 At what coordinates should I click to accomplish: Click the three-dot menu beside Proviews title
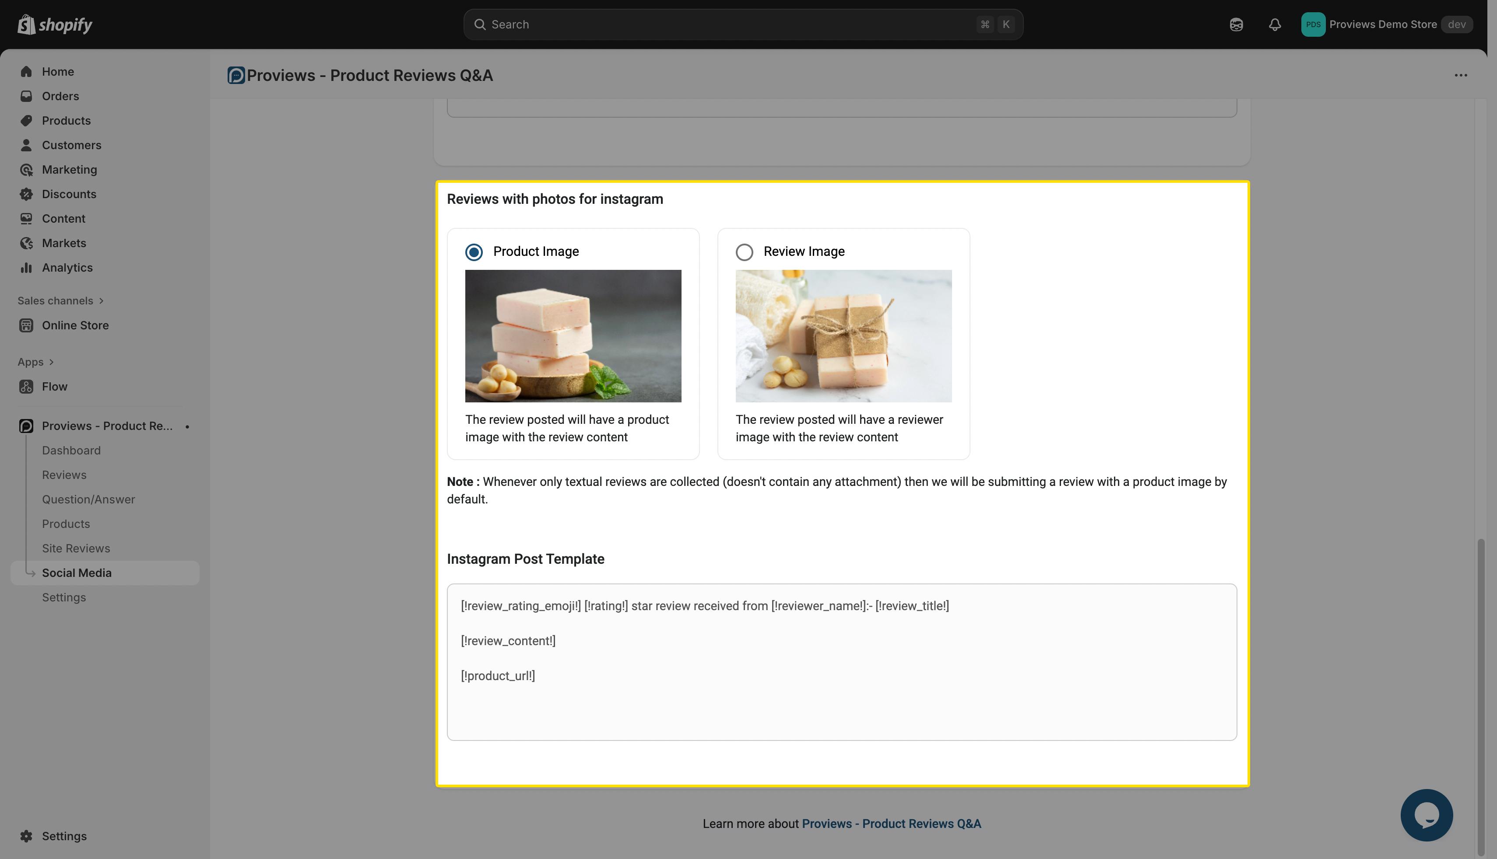tap(1460, 75)
